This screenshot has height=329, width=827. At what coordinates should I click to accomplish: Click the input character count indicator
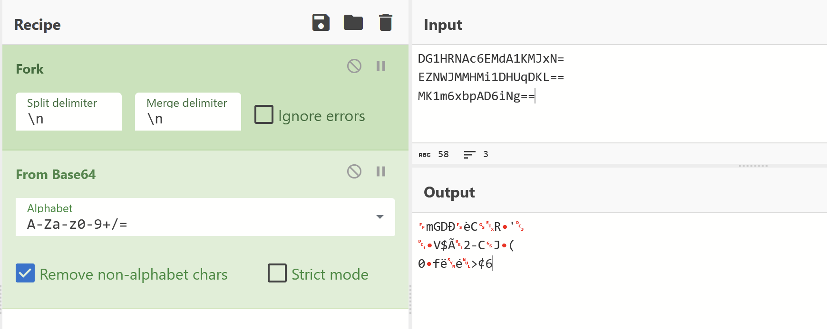[x=434, y=154]
